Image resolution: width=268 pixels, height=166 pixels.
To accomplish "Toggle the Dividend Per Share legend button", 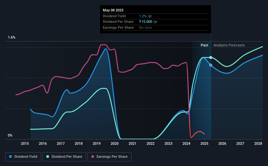I will tap(64, 157).
